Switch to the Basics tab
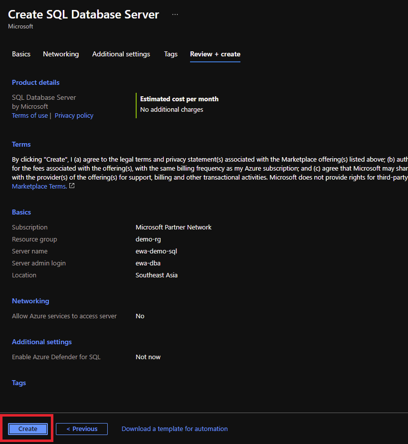The height and width of the screenshot is (444, 408). (21, 54)
